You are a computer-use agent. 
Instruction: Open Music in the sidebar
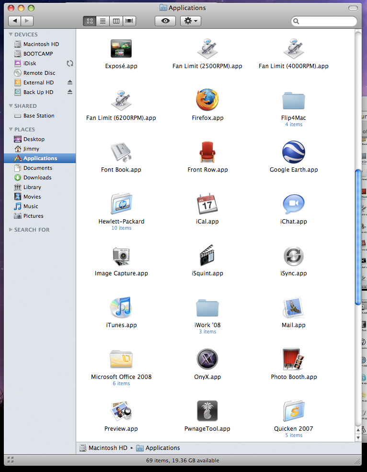(40, 206)
